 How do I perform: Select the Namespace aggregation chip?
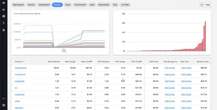[x=18, y=5]
